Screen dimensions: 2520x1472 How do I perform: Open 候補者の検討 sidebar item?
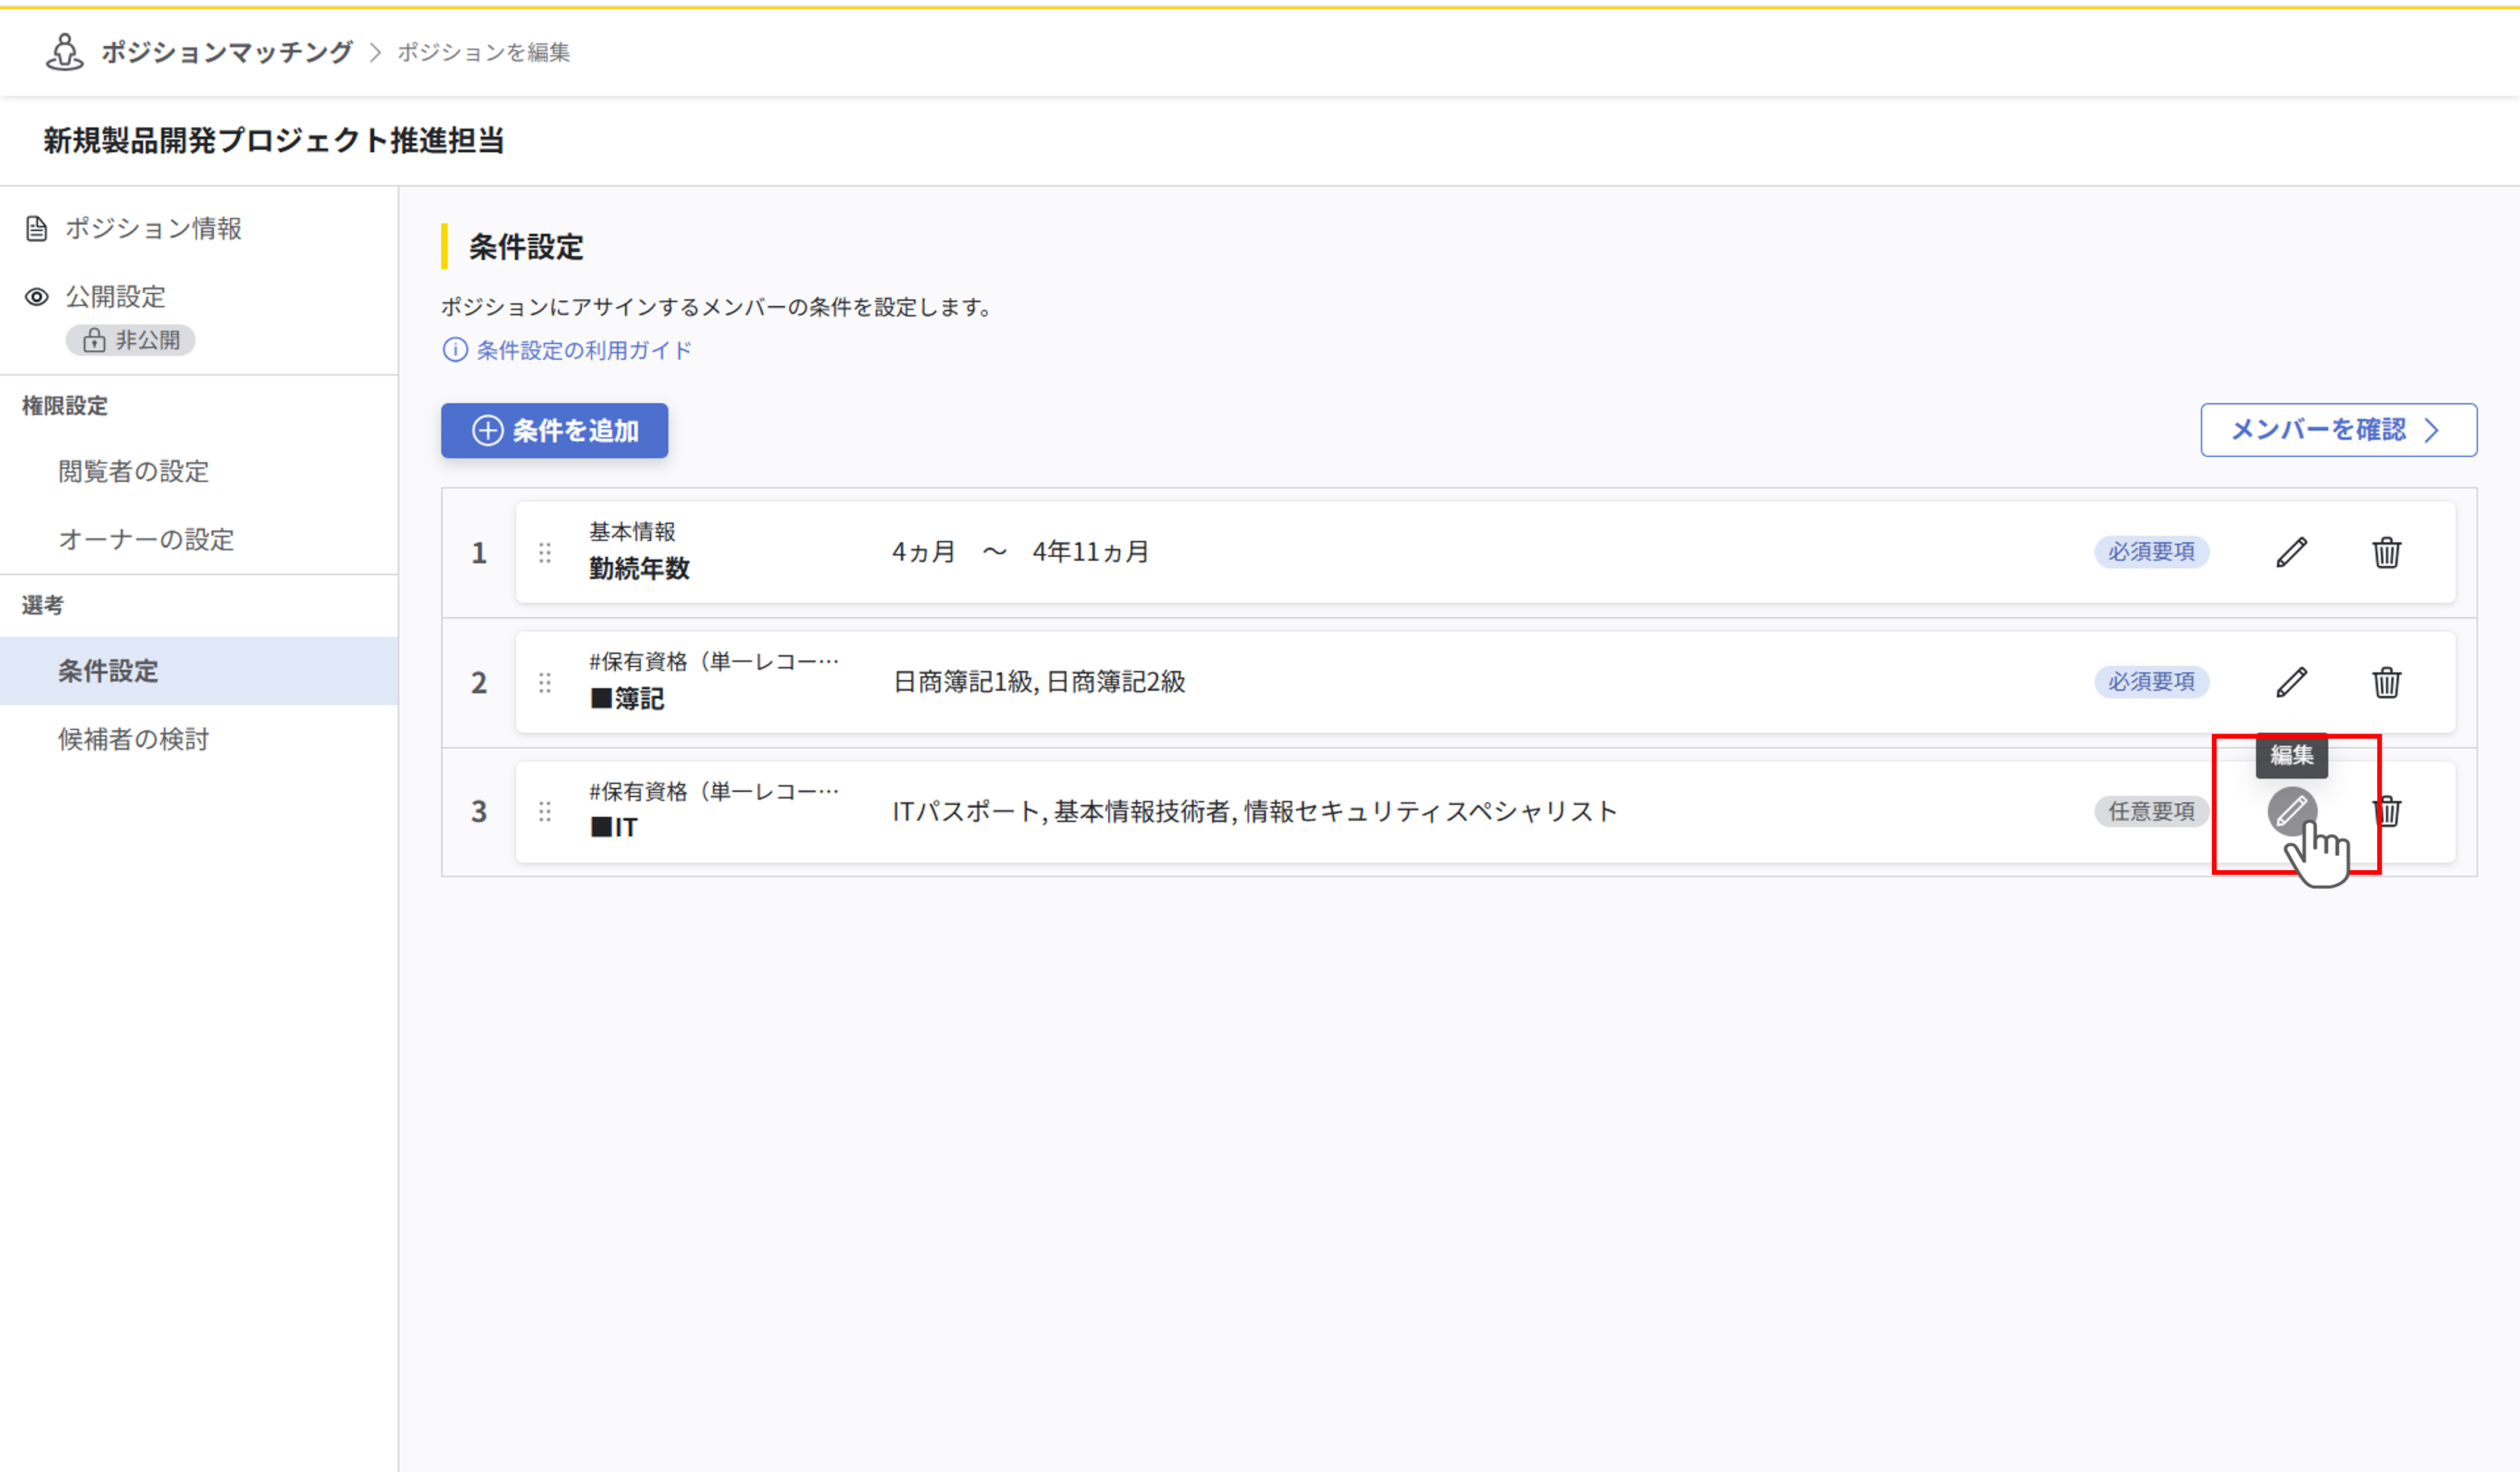(x=133, y=739)
